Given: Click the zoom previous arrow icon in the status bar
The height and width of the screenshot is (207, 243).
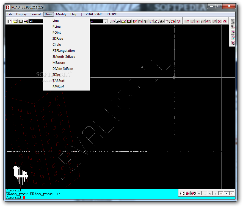Looking at the screenshot, I should coord(193,193).
